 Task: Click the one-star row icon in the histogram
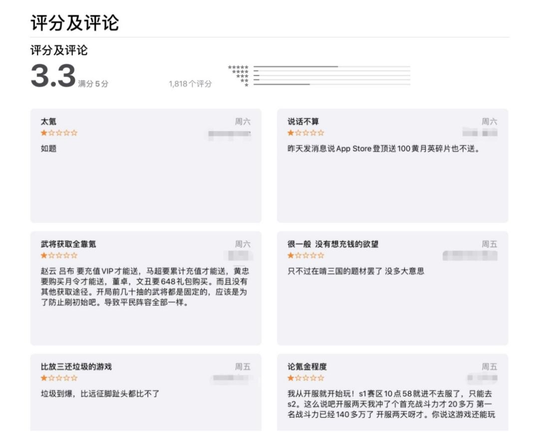[x=247, y=85]
